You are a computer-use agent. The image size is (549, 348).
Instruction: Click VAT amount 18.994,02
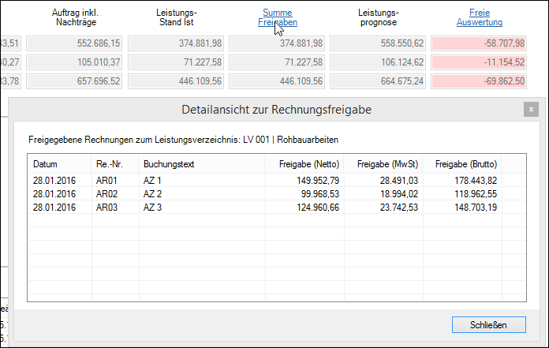point(399,194)
